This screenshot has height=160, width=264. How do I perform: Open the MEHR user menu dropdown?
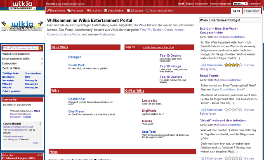[x=240, y=4]
